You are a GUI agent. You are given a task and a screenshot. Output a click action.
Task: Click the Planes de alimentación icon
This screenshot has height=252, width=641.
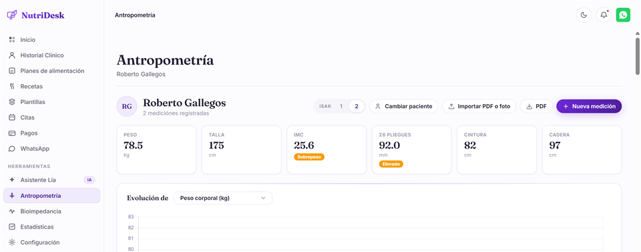click(x=12, y=71)
